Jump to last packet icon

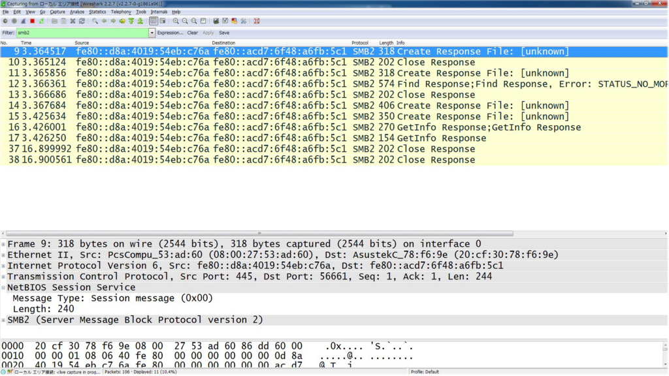140,21
